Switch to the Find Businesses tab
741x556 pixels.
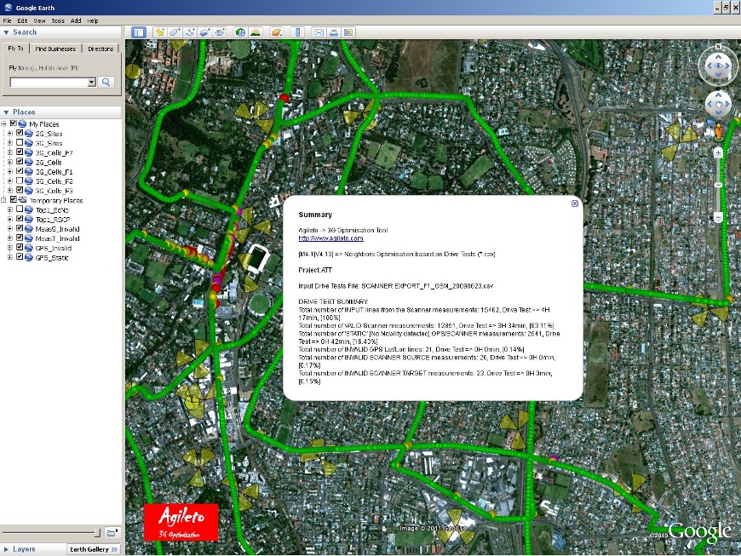click(56, 49)
